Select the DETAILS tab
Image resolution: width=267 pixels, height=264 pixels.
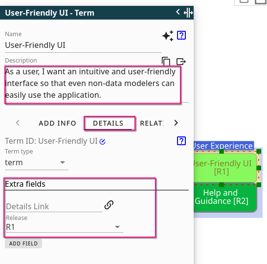pyautogui.click(x=108, y=123)
